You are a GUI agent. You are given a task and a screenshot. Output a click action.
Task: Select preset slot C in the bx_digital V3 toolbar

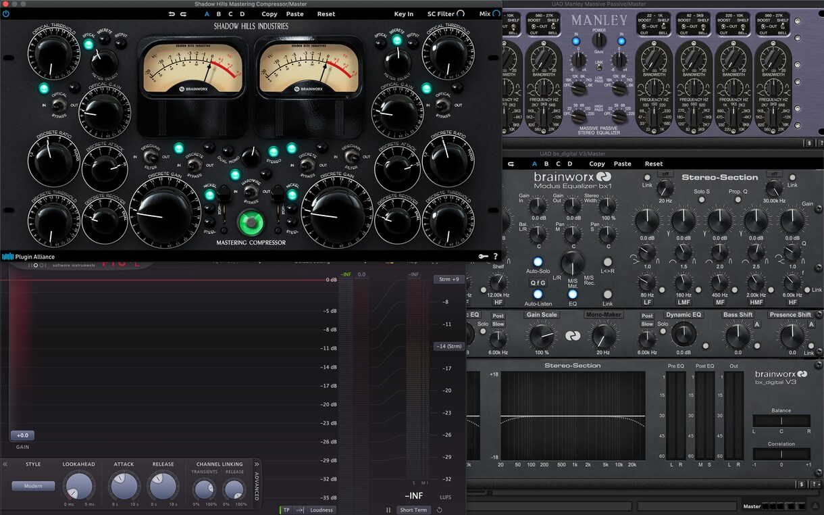559,164
